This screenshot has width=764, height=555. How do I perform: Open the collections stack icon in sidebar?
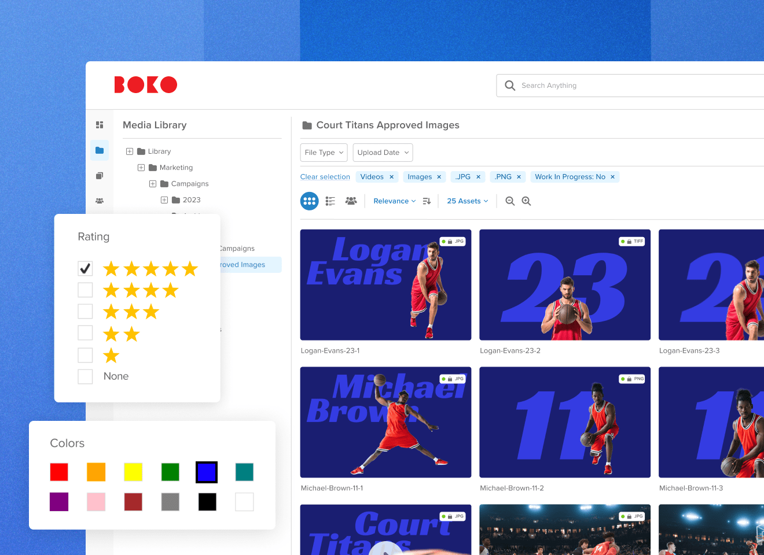tap(100, 176)
